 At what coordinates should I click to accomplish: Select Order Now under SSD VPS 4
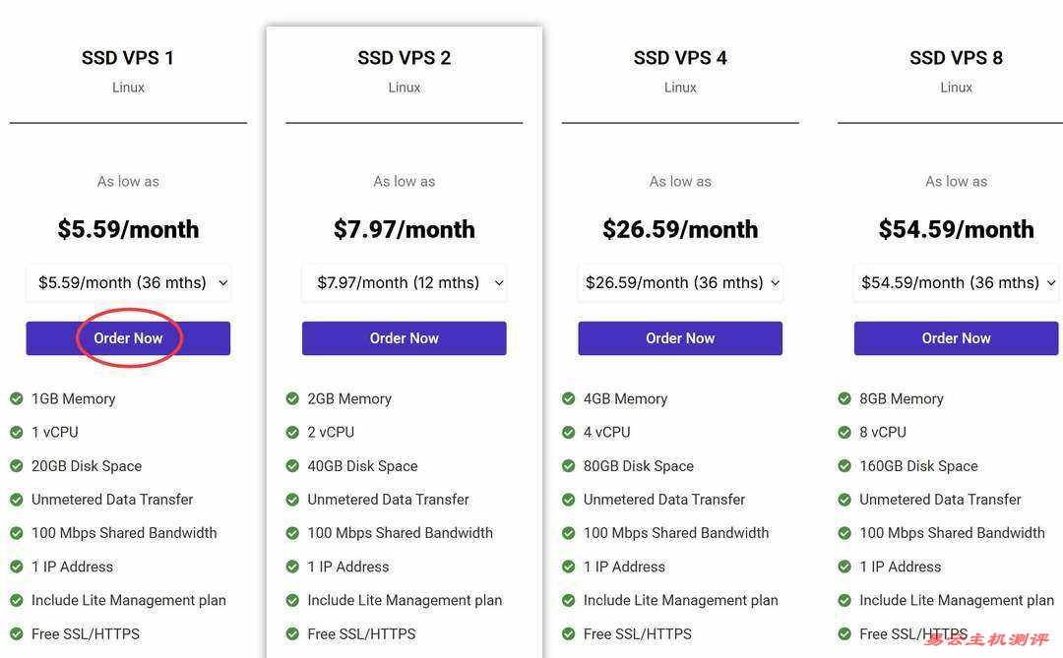680,338
